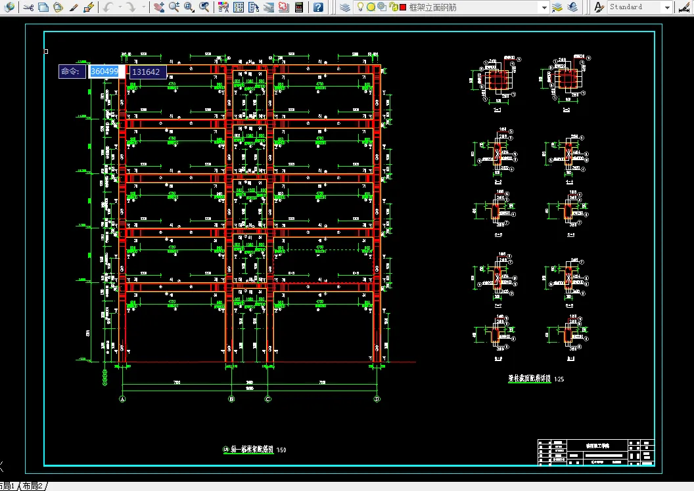Switch to the 布局2 layout tab
This screenshot has width=694, height=491.
33,486
